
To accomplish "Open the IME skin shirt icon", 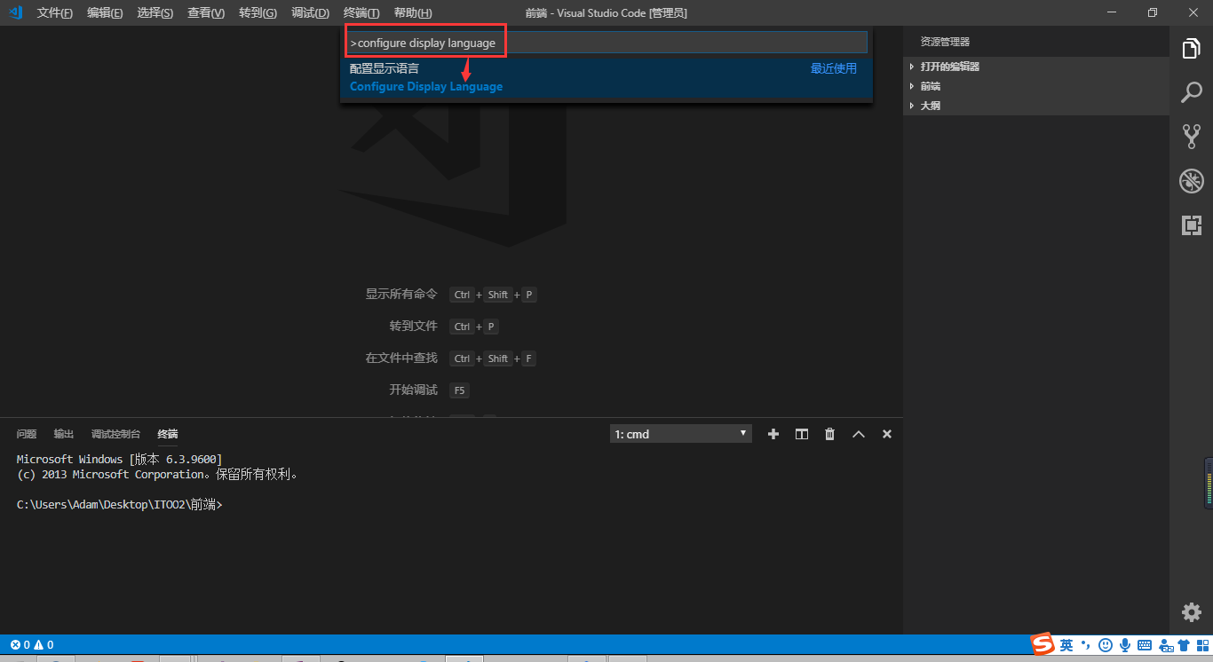I will (1184, 645).
